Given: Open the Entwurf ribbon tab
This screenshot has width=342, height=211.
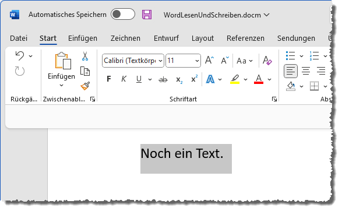Looking at the screenshot, I should tap(166, 38).
